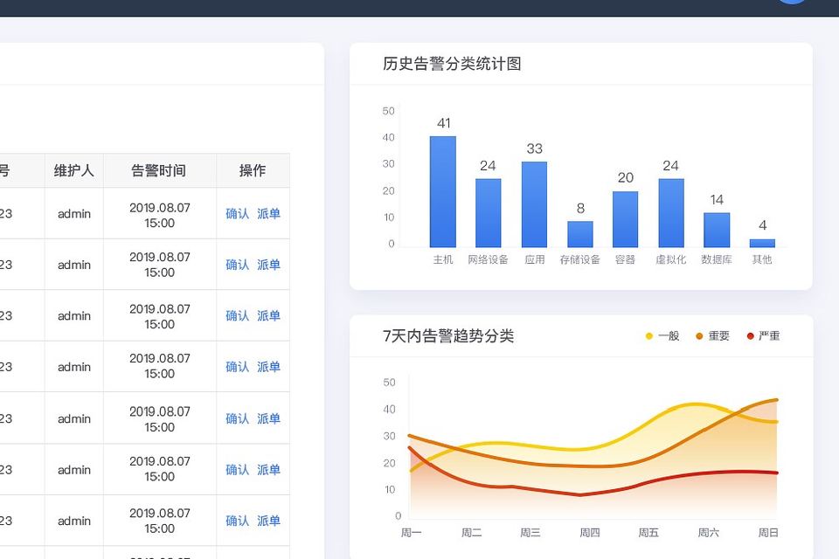Click 确认 in the third table row
839x559 pixels.
click(238, 315)
